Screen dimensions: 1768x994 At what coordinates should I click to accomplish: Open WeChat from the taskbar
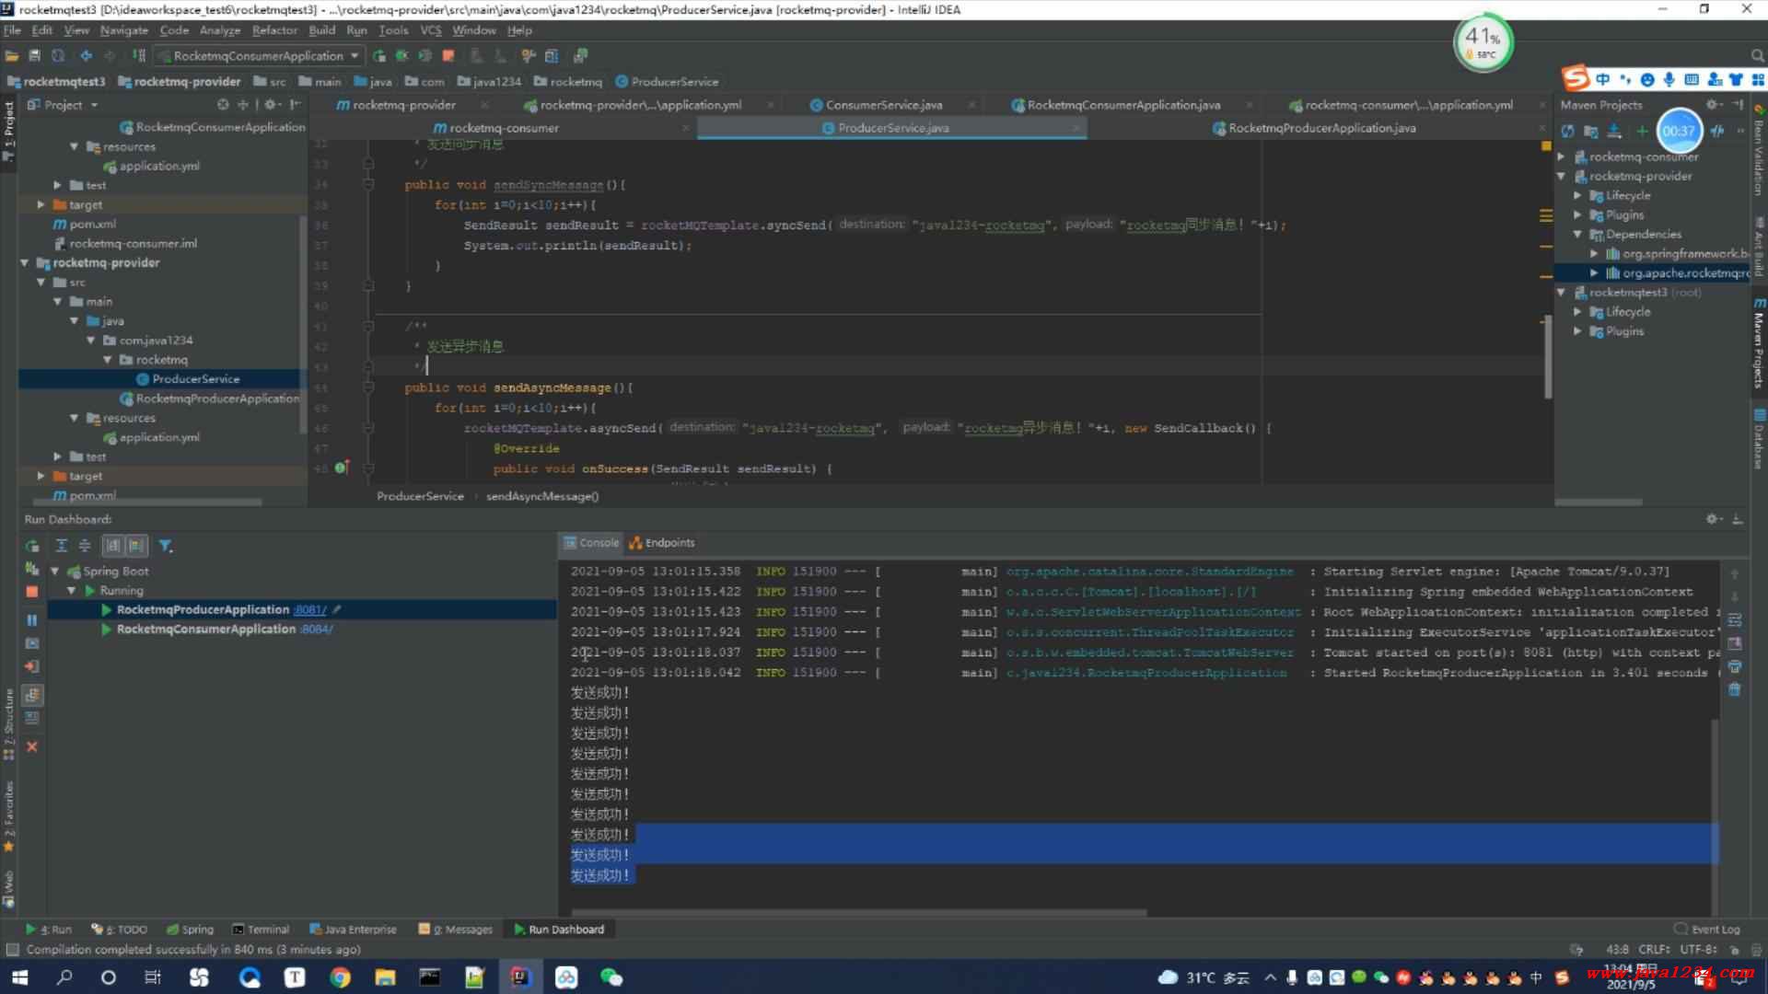point(611,977)
